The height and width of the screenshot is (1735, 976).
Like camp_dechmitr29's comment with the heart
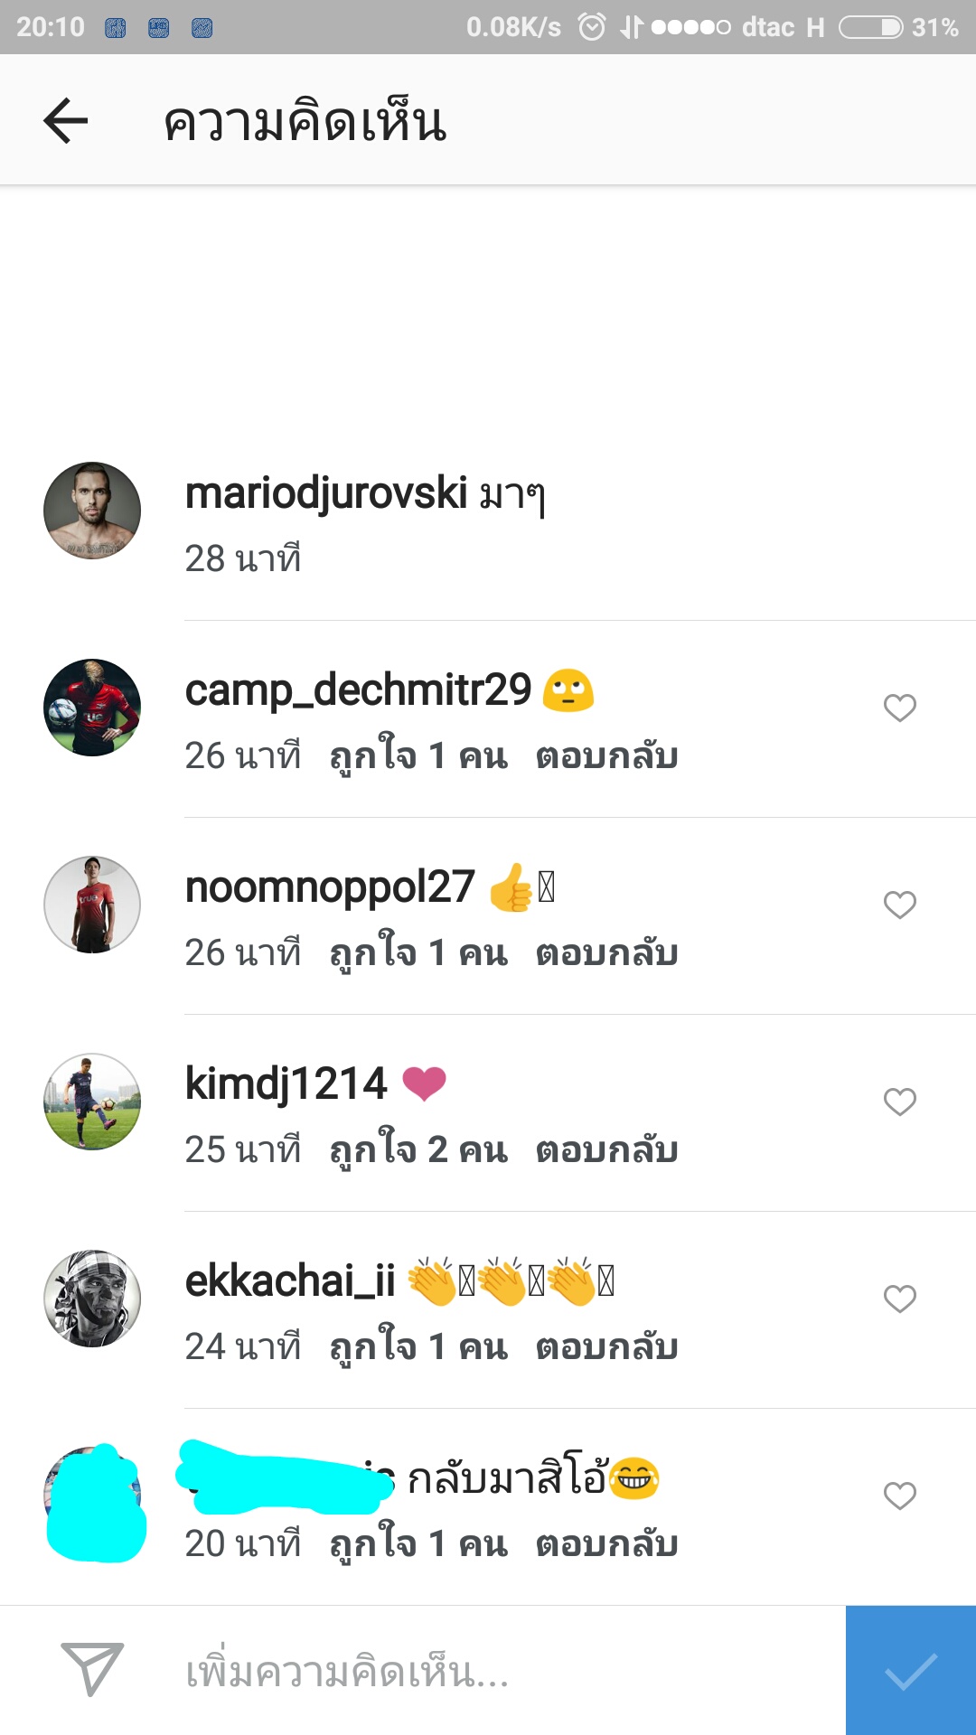900,708
